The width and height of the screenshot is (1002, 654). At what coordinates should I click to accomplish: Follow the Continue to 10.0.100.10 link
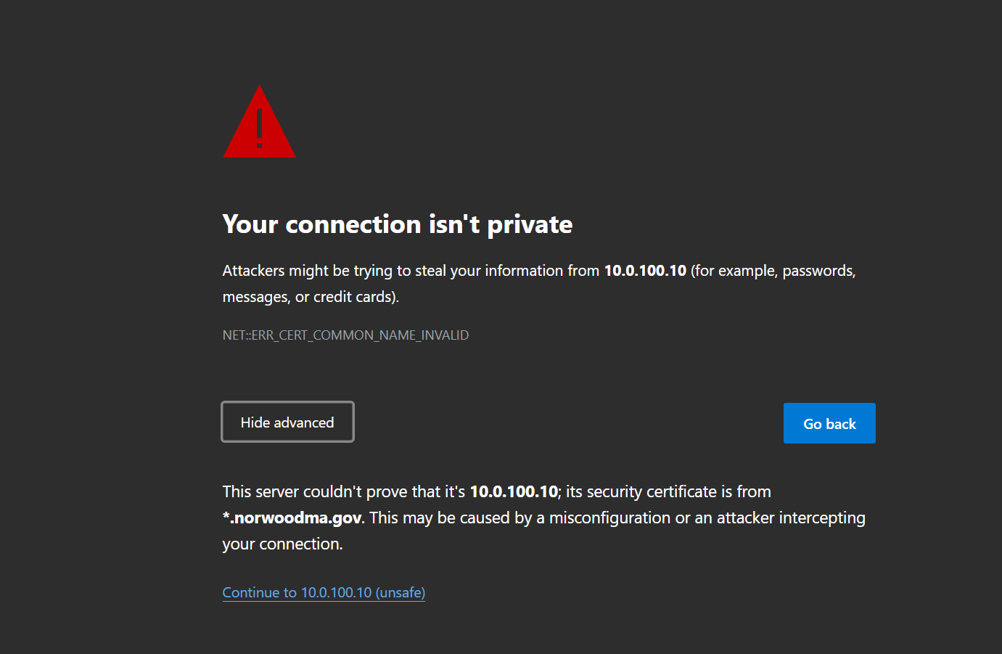[323, 592]
